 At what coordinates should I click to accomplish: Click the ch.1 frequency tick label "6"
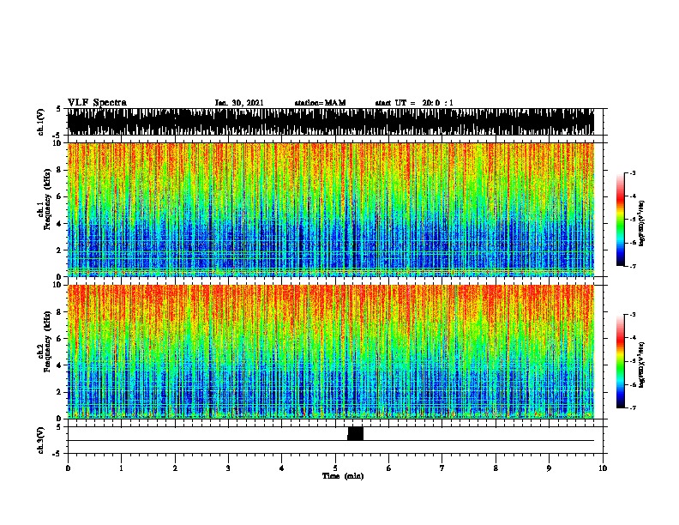(59, 197)
